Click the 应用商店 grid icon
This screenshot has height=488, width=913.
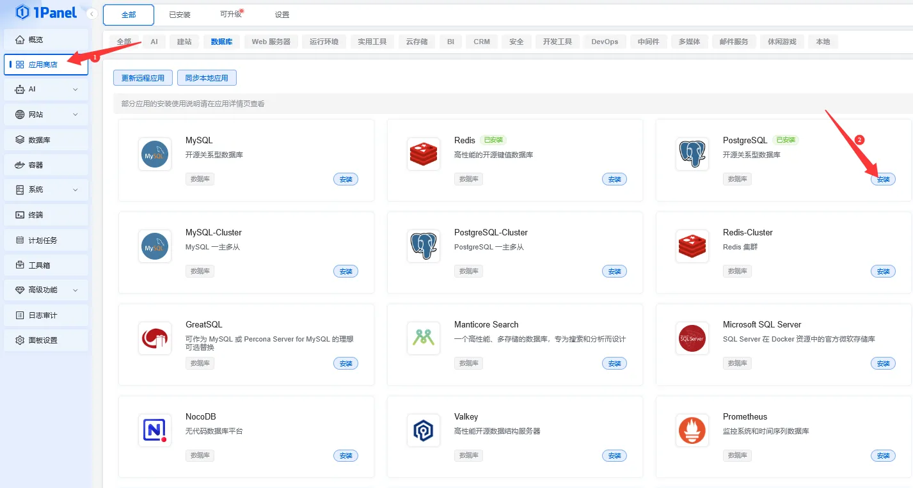[20, 65]
